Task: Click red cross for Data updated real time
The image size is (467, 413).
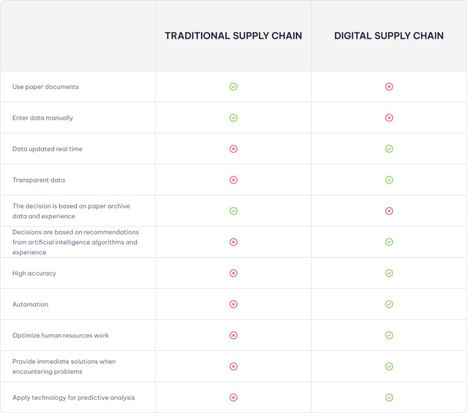Action: (233, 149)
